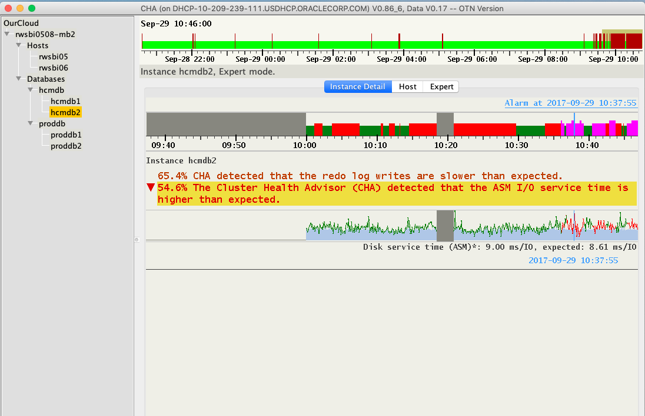Screen dimensions: 645x416
Task: Select the rwsbi0508-mb2 cluster label
Action: 45,34
